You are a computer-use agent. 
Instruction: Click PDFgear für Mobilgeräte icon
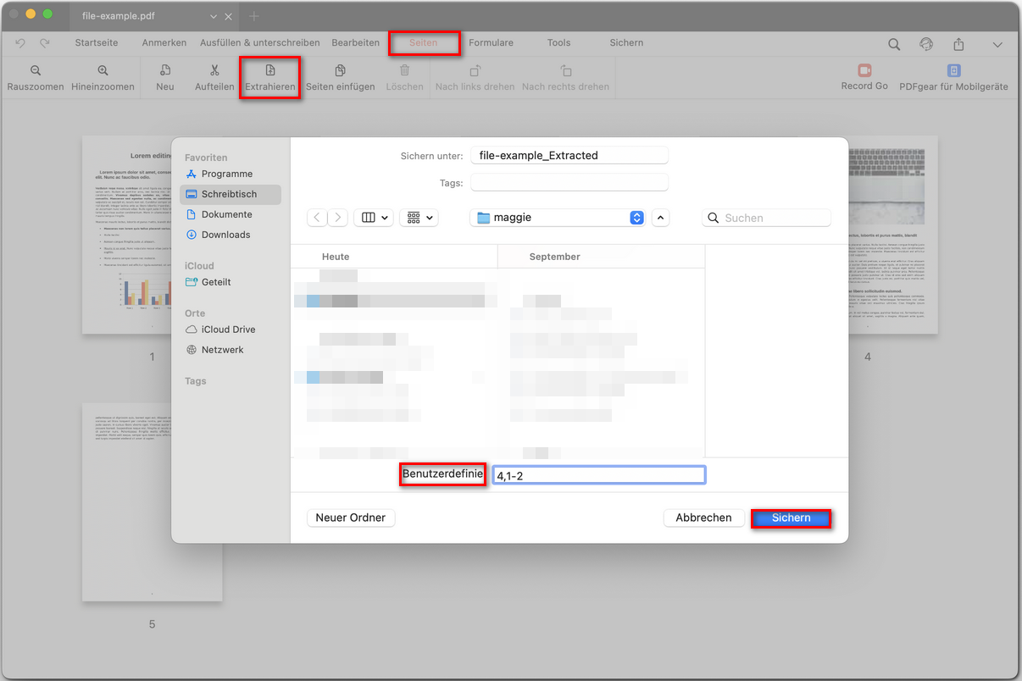coord(953,71)
